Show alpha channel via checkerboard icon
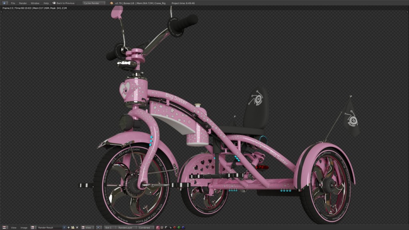The height and width of the screenshot is (230, 409). coord(162,227)
